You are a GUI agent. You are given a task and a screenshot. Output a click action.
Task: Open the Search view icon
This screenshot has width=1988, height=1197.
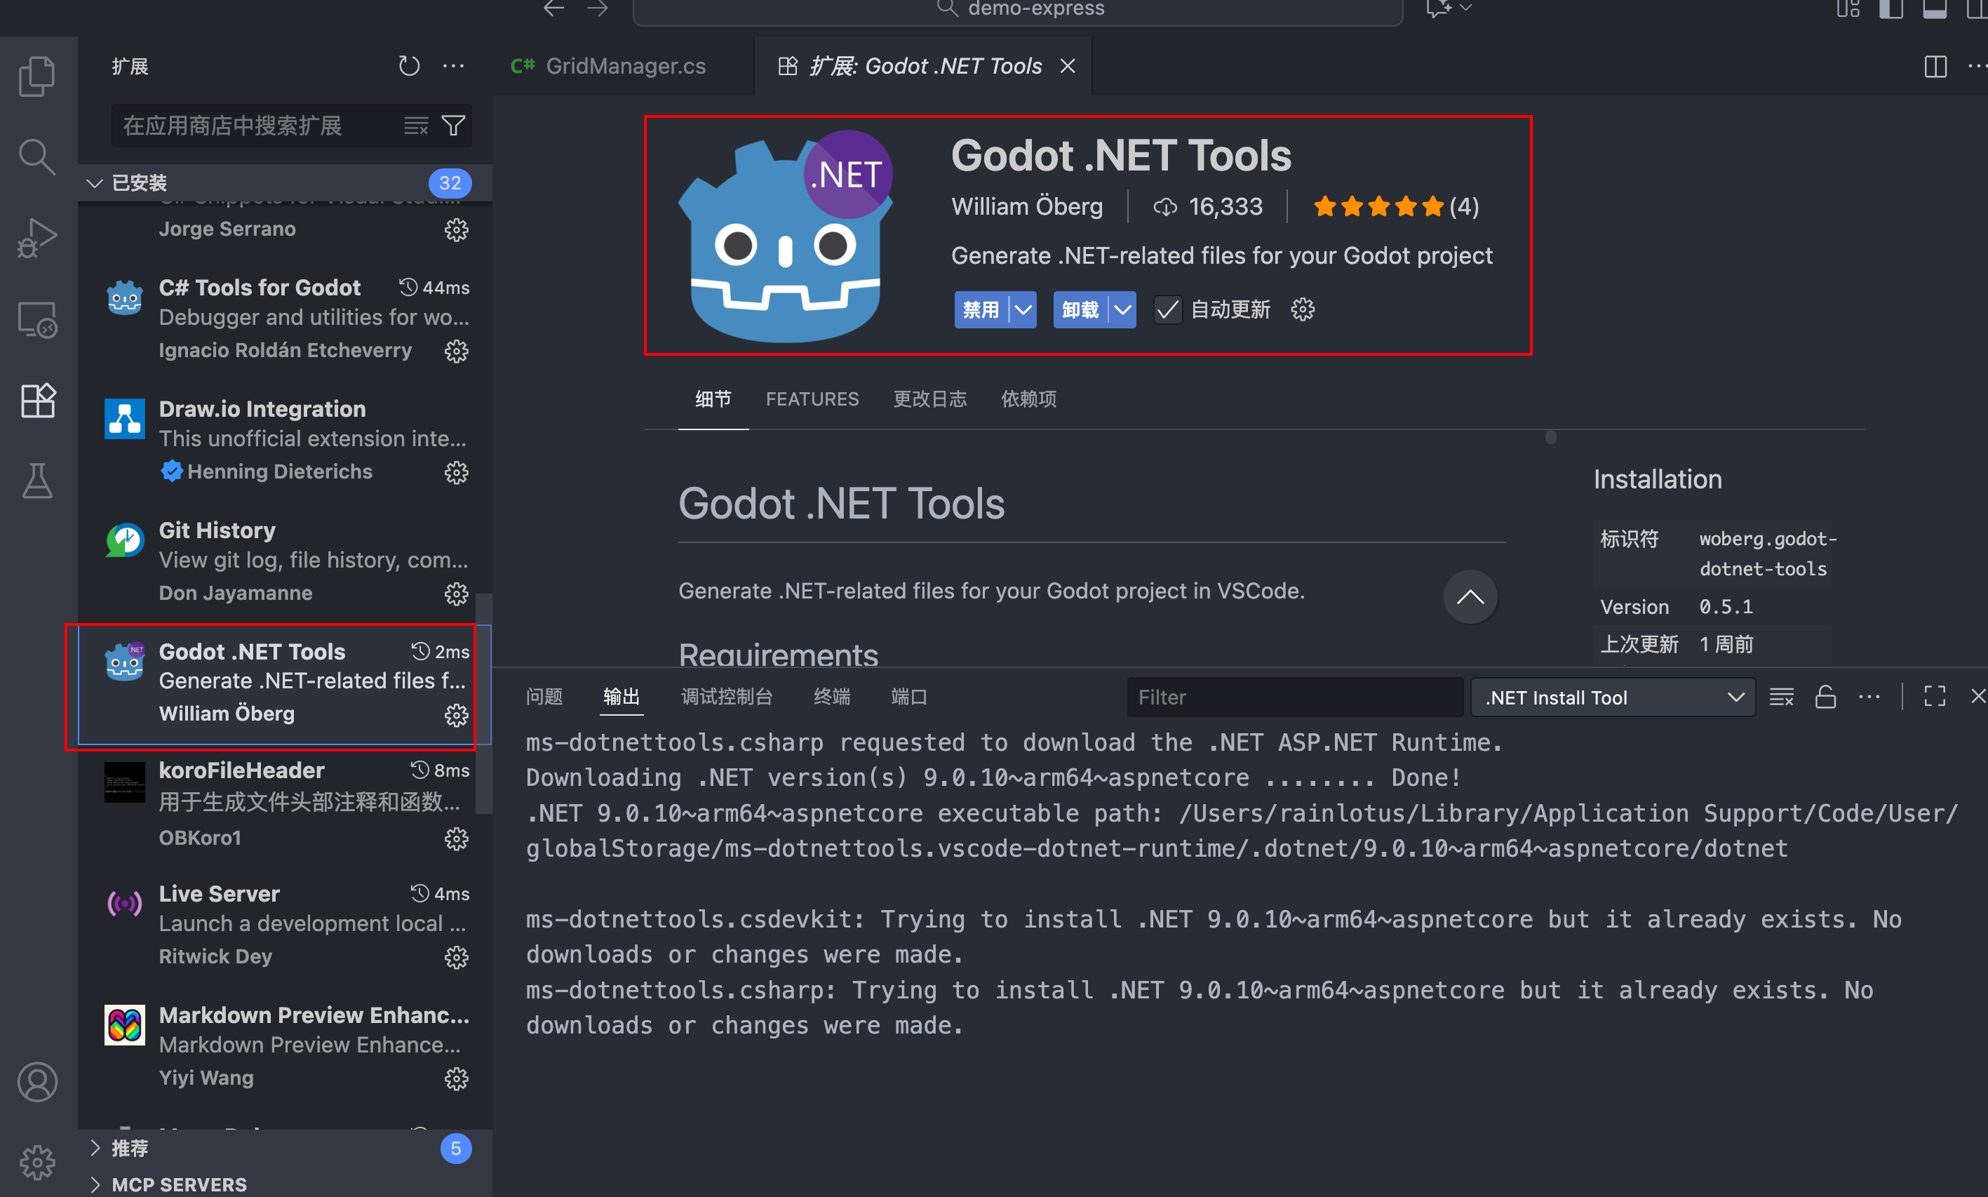tap(37, 156)
